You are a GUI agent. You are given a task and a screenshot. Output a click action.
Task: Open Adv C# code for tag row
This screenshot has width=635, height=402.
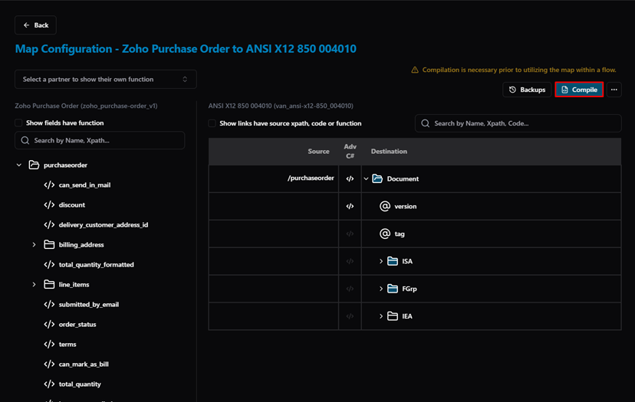[350, 234]
